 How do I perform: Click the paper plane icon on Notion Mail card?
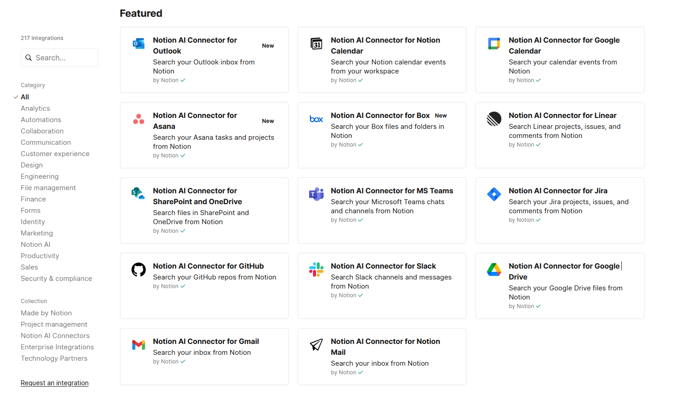coord(316,345)
